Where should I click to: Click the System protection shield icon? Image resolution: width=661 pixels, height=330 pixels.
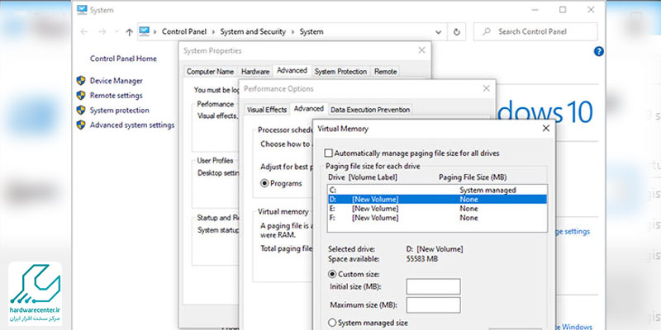[81, 111]
